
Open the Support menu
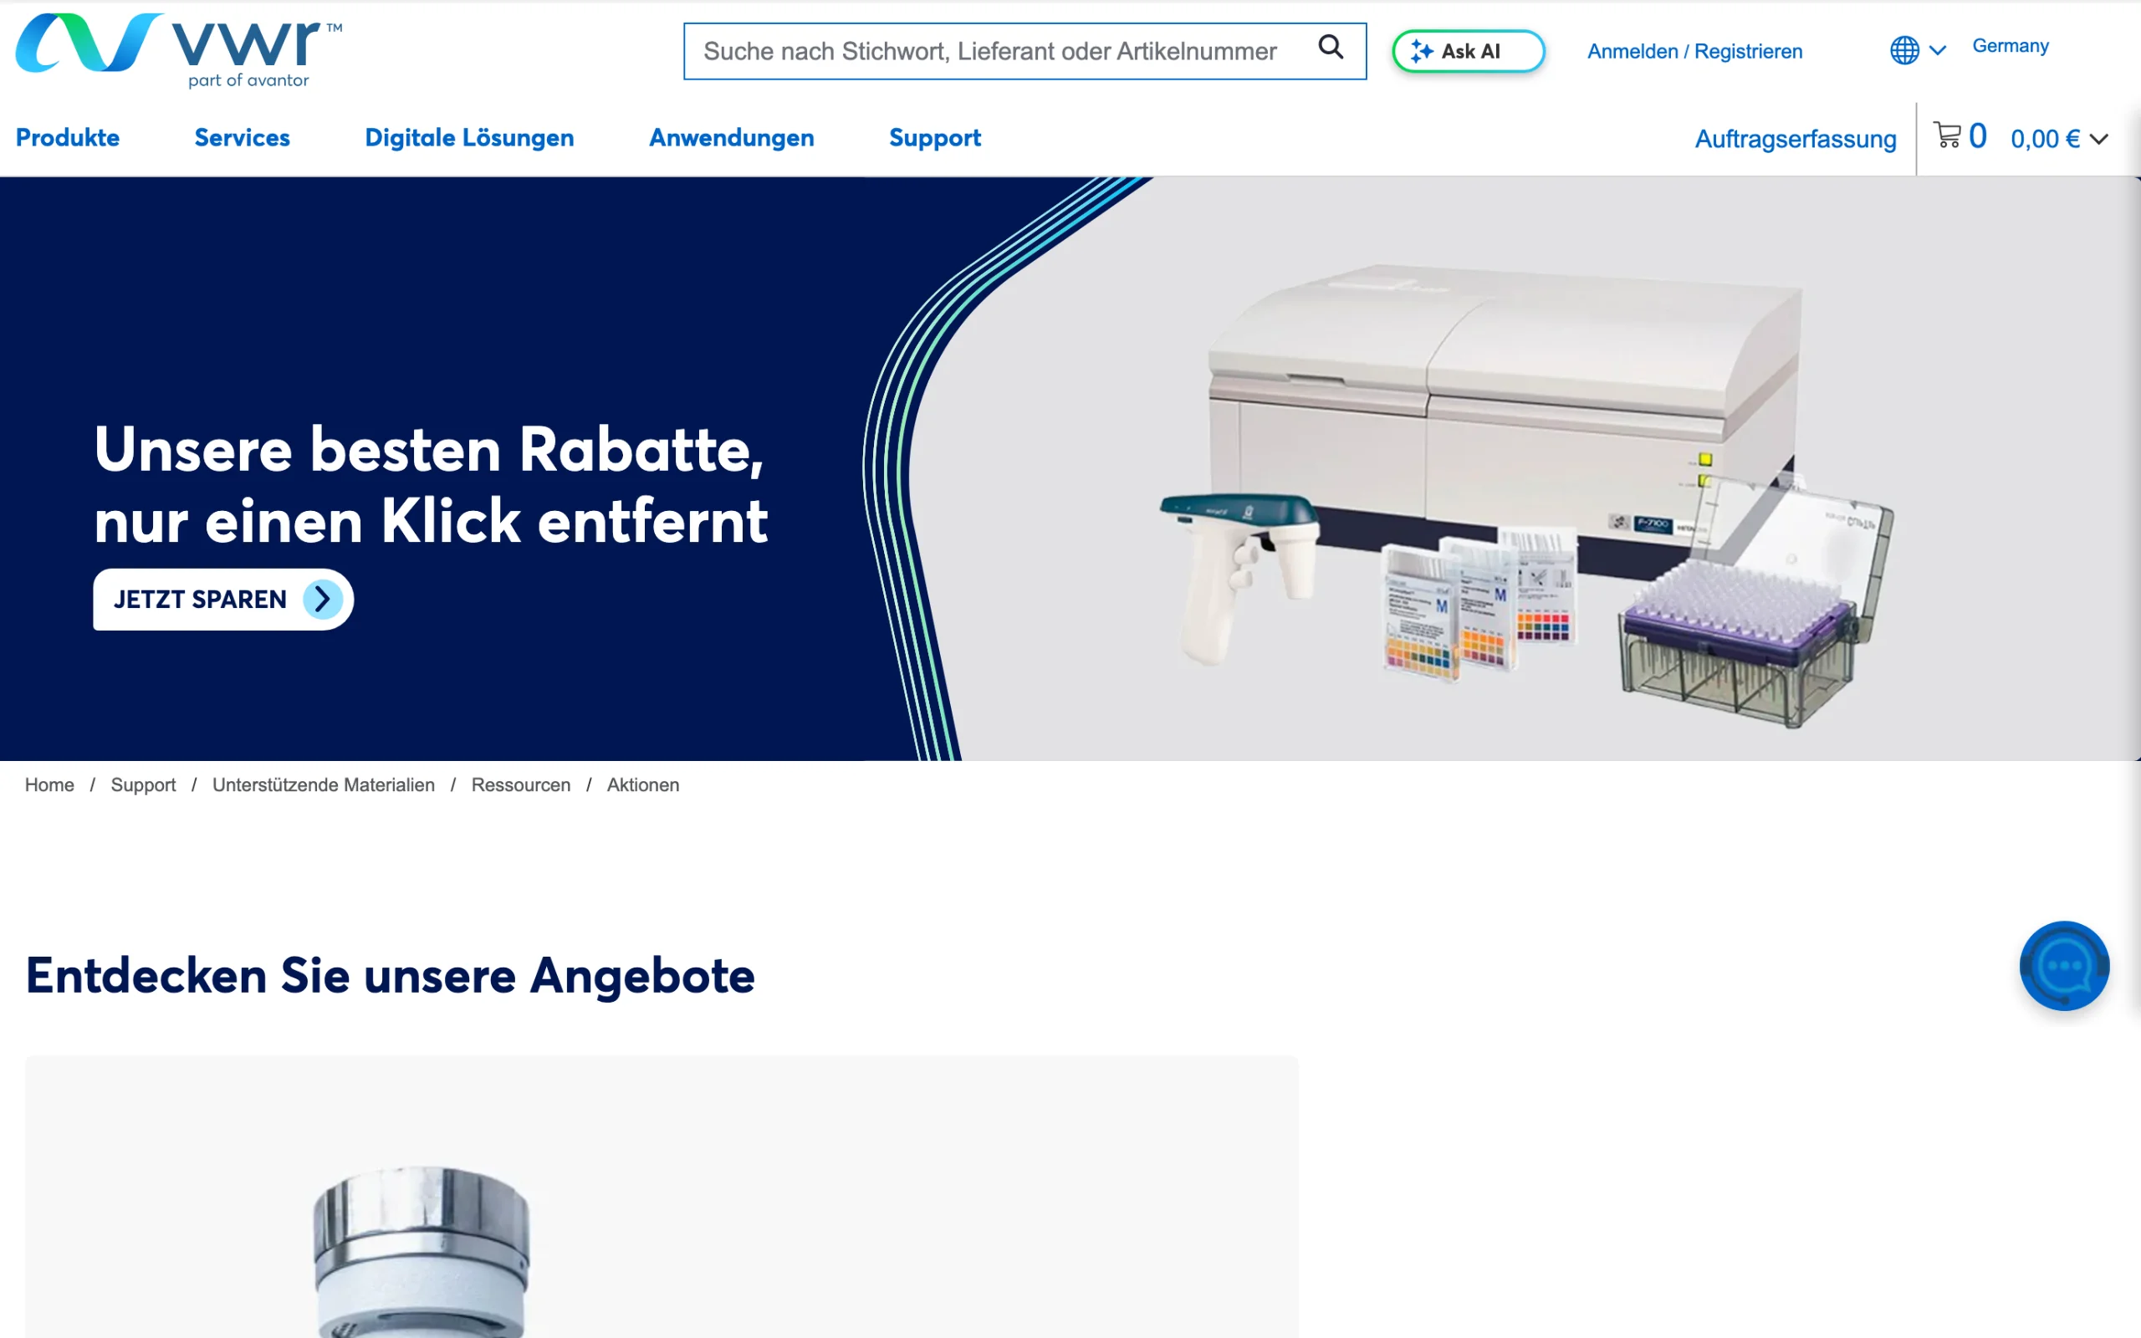tap(935, 138)
